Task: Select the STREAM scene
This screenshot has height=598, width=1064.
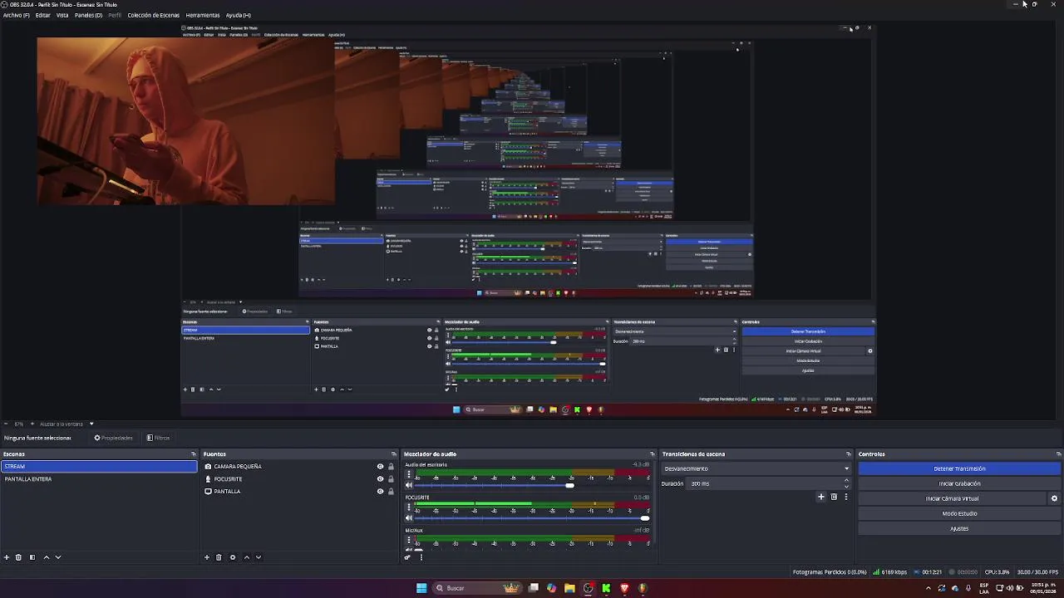Action: tap(99, 467)
